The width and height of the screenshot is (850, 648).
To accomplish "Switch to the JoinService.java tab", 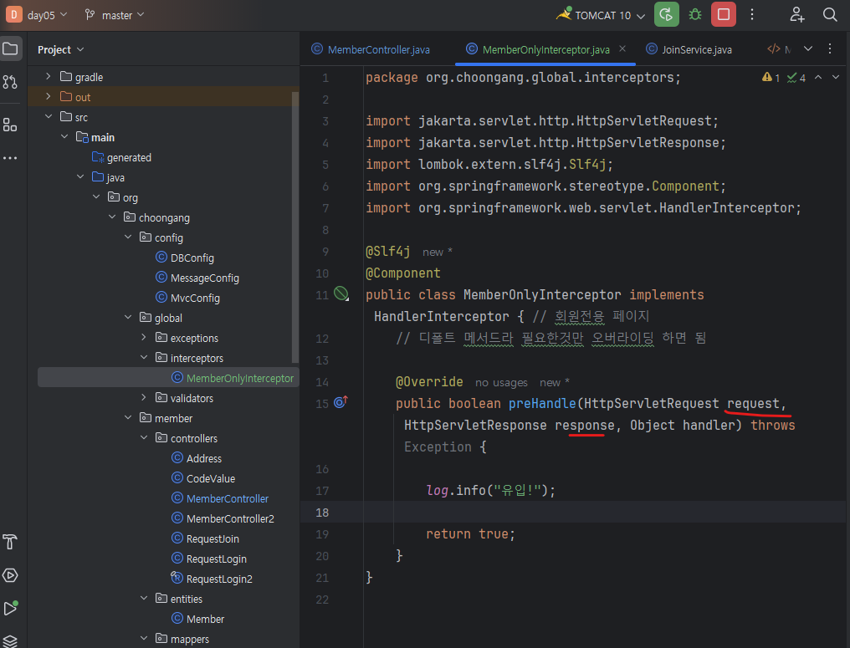I will point(696,49).
